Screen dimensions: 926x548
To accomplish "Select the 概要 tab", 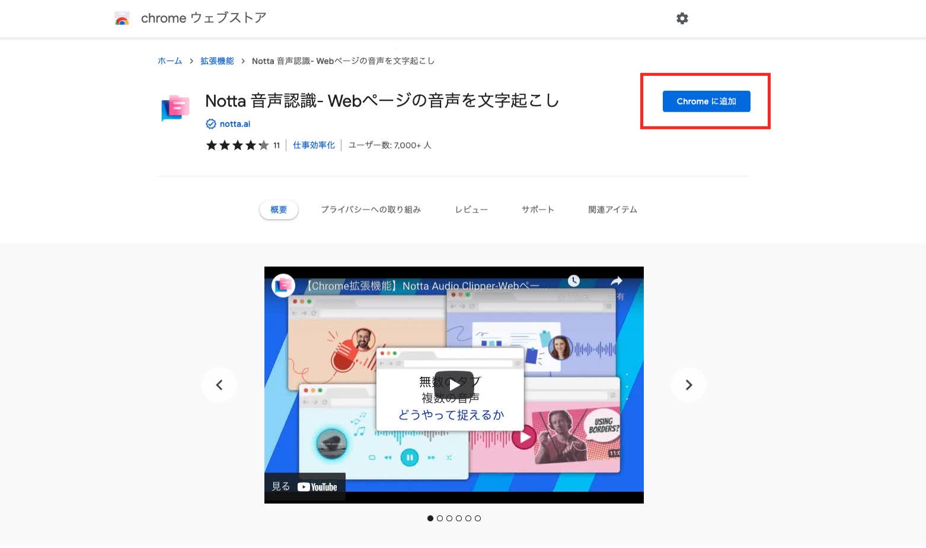I will [279, 210].
